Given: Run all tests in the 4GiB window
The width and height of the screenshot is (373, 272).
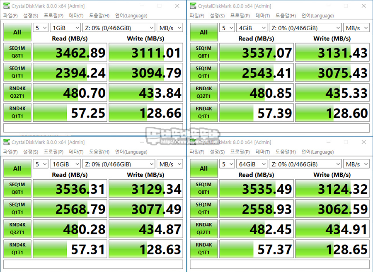Looking at the screenshot, I should 204,32.
